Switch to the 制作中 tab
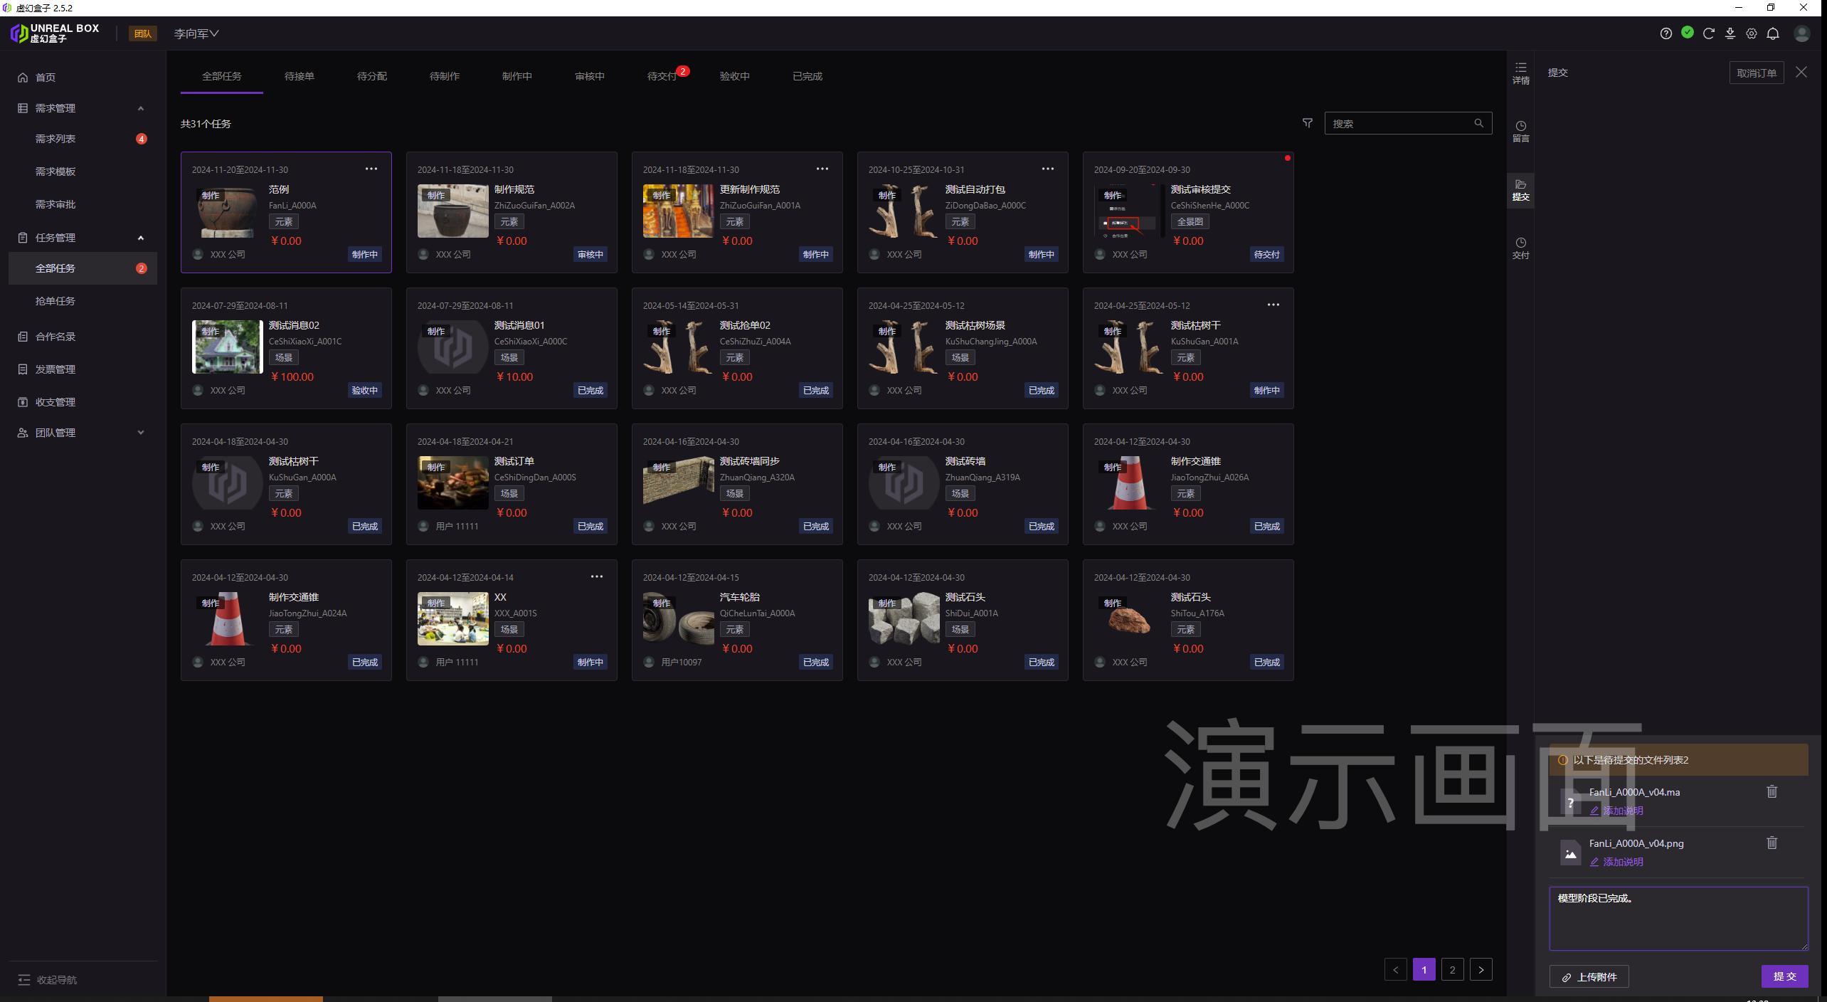 (x=517, y=76)
